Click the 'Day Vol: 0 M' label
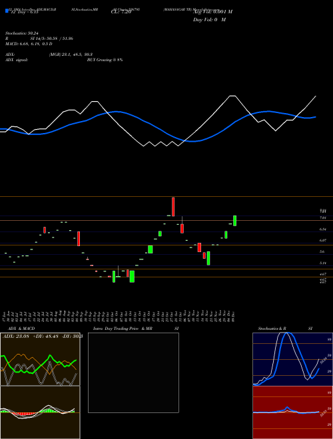The height and width of the screenshot is (439, 333). [209, 20]
